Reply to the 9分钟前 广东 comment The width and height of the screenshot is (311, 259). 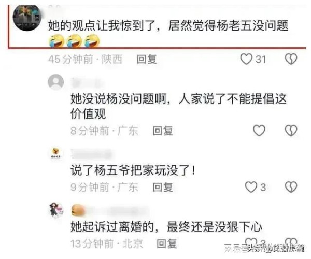pos(163,188)
